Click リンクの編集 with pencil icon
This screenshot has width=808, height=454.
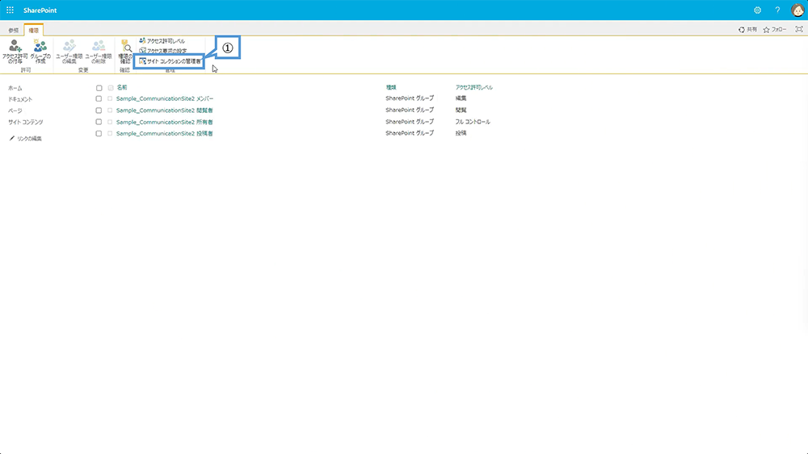tap(26, 139)
